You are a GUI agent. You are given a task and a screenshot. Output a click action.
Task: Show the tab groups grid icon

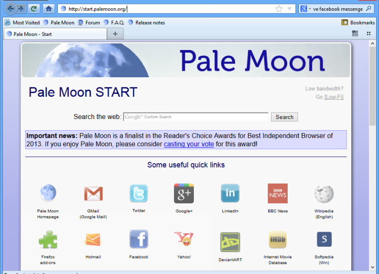click(355, 34)
